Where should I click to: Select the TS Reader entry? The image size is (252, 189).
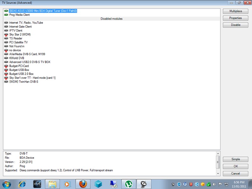(x=16, y=38)
